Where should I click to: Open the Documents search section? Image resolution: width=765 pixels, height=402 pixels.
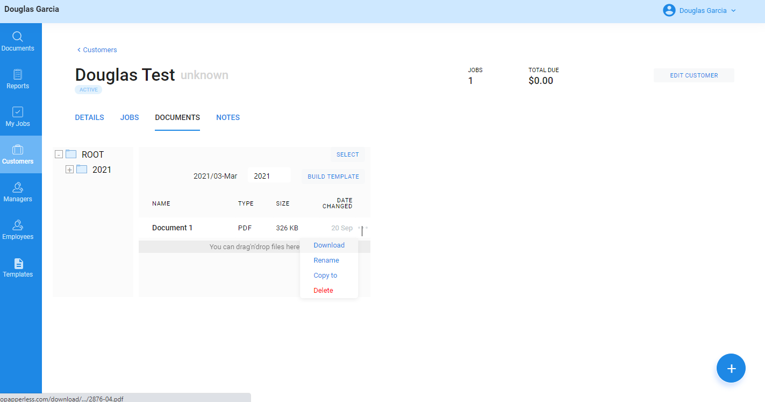pyautogui.click(x=18, y=40)
